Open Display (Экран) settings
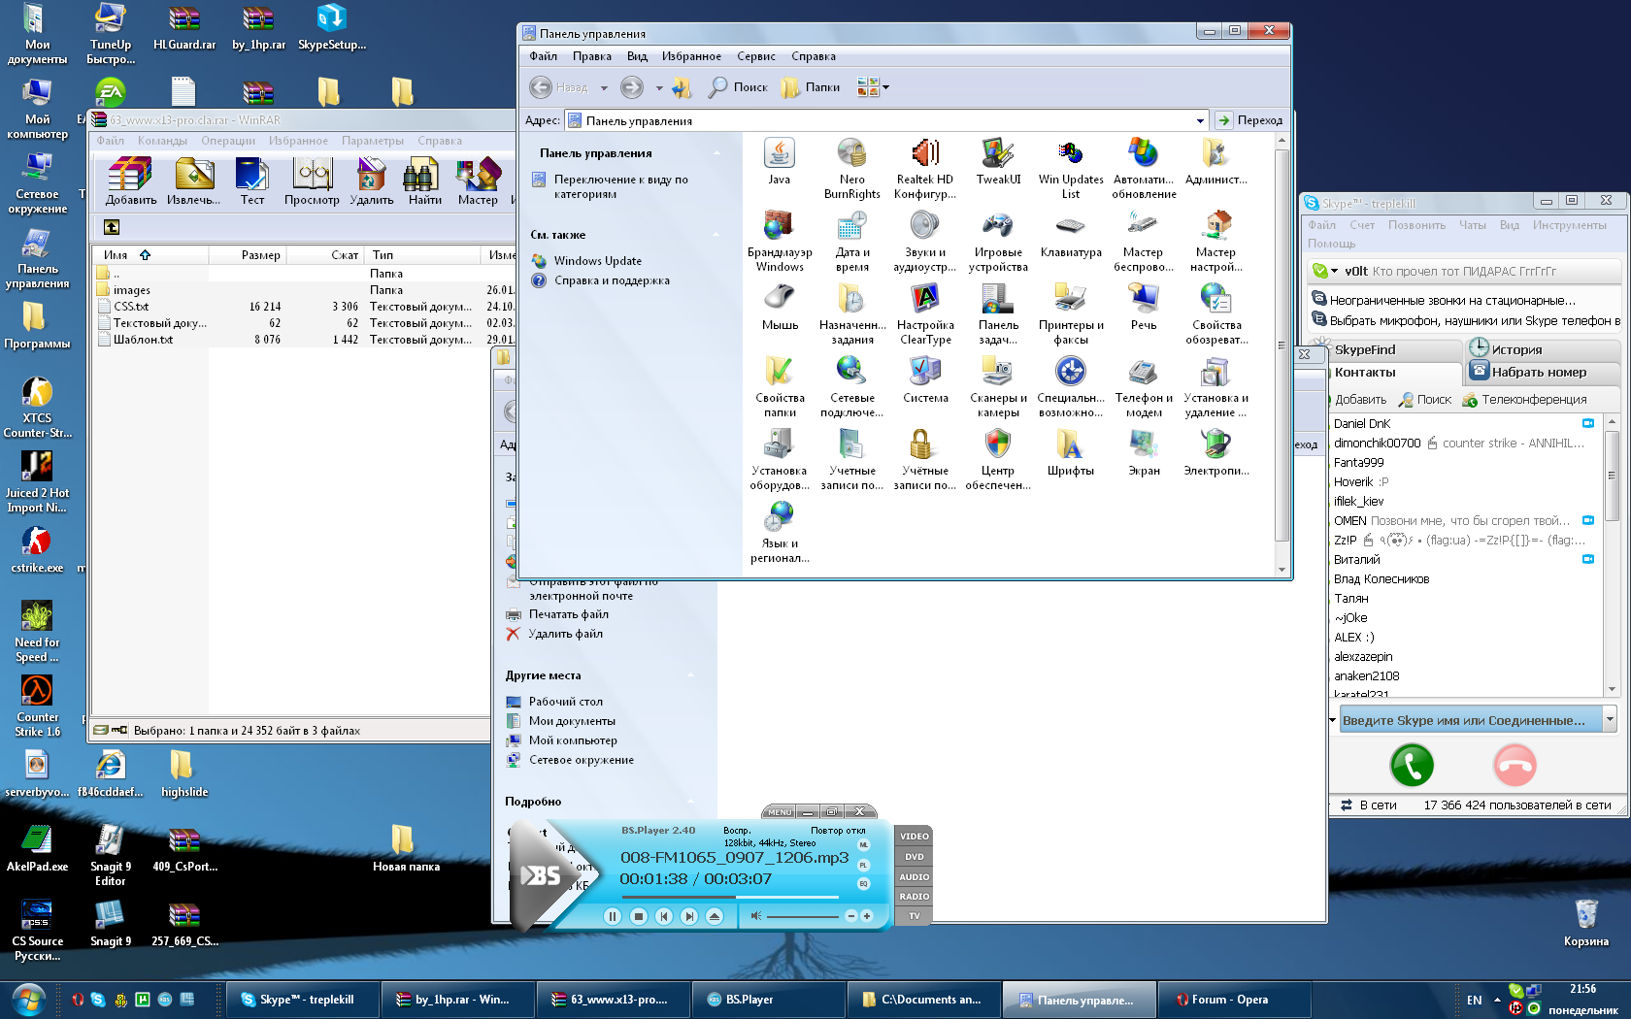The image size is (1631, 1019). click(x=1144, y=452)
